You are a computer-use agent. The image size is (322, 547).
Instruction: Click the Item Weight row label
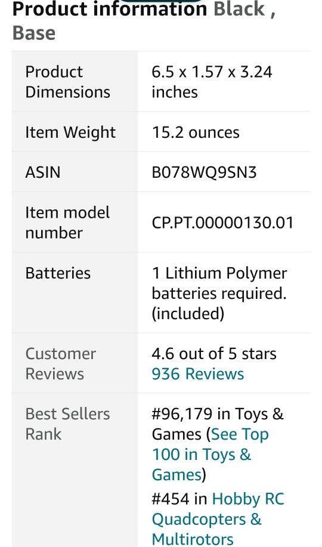pos(70,132)
